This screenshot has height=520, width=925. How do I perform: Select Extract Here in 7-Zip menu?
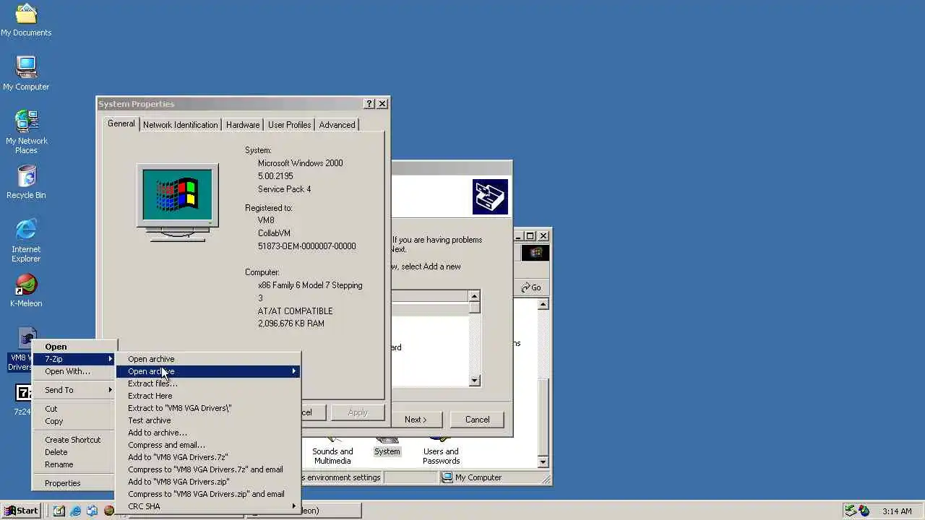point(208,396)
